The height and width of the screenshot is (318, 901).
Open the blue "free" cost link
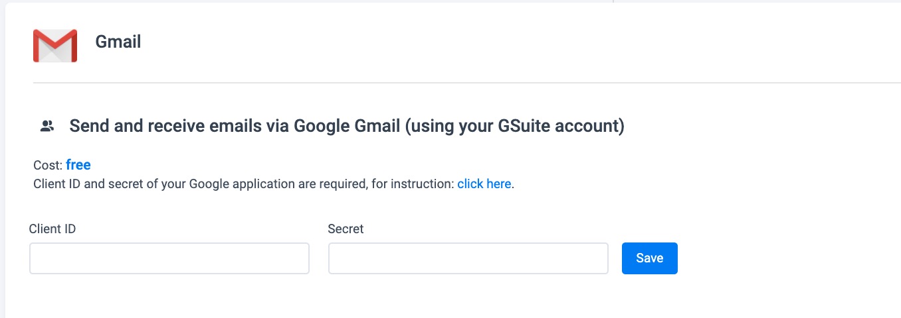coord(78,165)
